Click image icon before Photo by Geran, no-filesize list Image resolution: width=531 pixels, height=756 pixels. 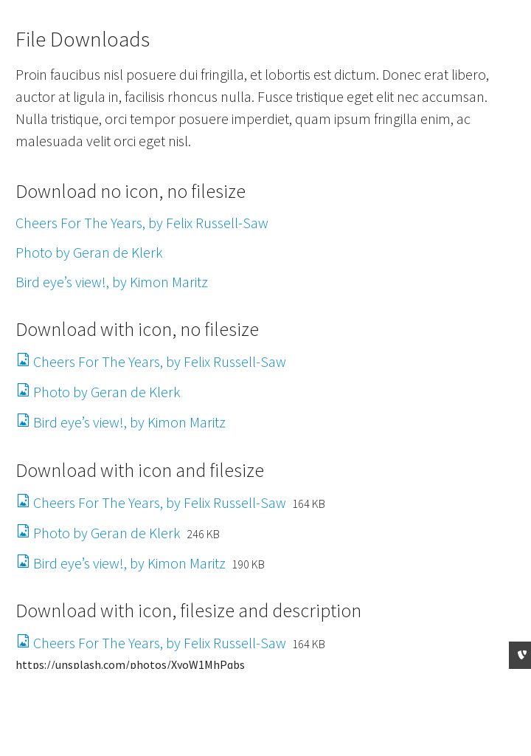click(x=23, y=391)
